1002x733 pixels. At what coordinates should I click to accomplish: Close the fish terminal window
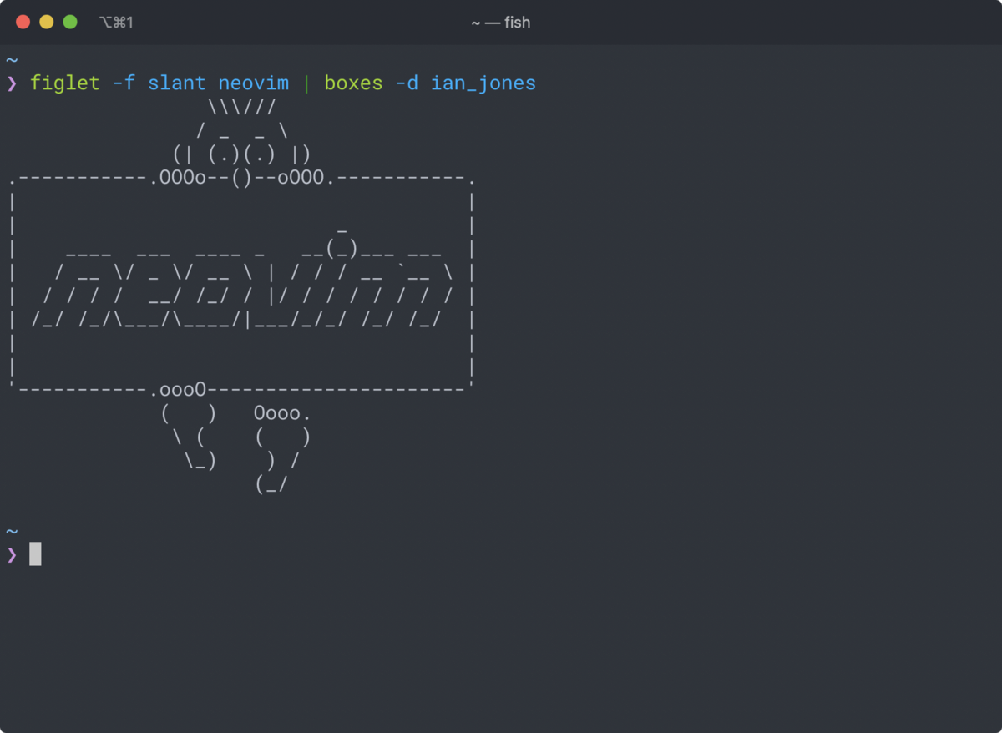click(x=23, y=22)
